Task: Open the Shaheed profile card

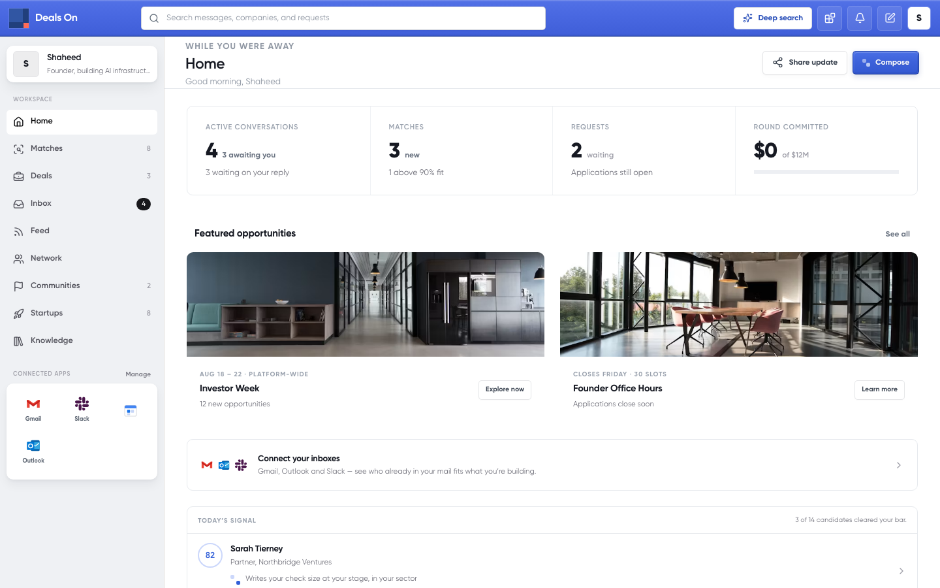Action: pos(82,64)
